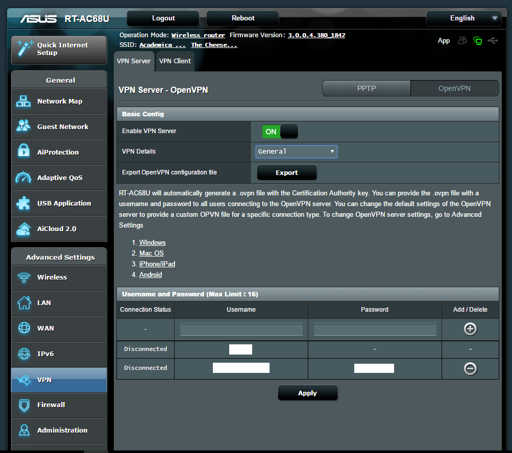The height and width of the screenshot is (453, 512).
Task: Click the guest users status icon
Action: coord(462,40)
